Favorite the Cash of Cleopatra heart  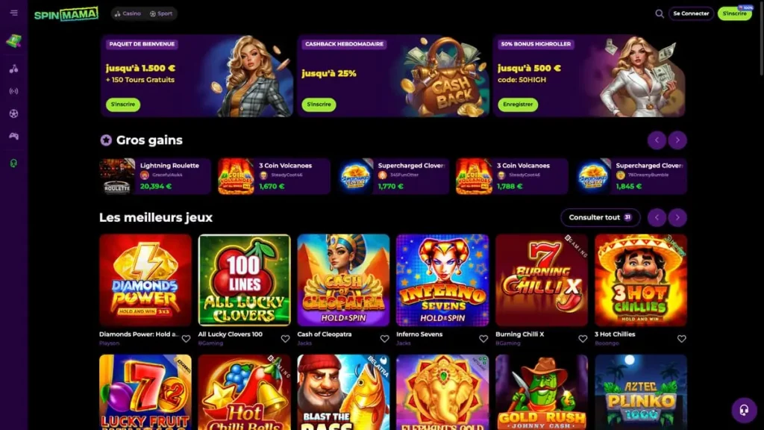384,338
